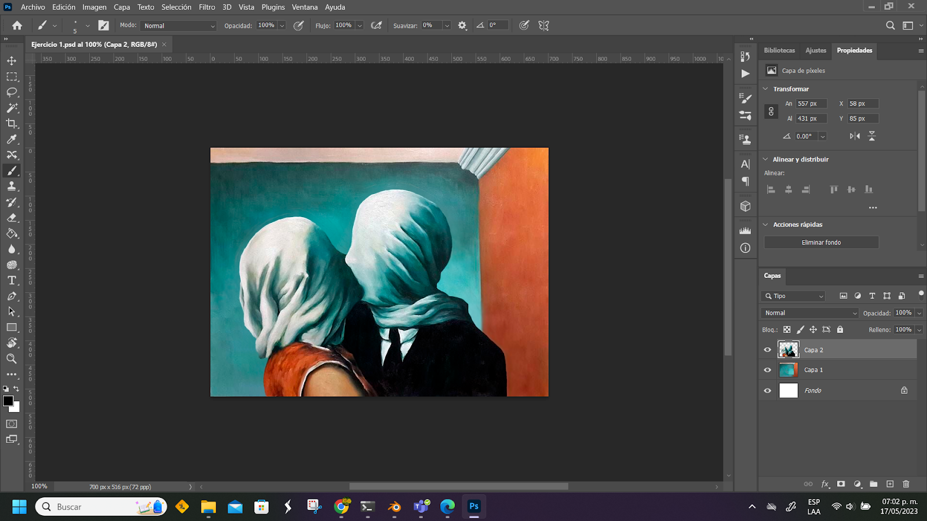
Task: Collapse the Alinear y distribuir section
Action: (x=765, y=159)
